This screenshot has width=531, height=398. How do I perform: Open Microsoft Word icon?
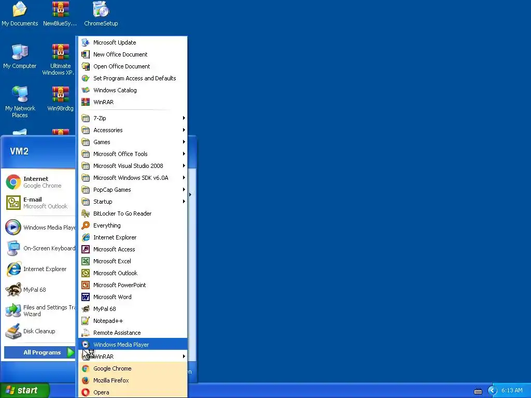(x=86, y=297)
